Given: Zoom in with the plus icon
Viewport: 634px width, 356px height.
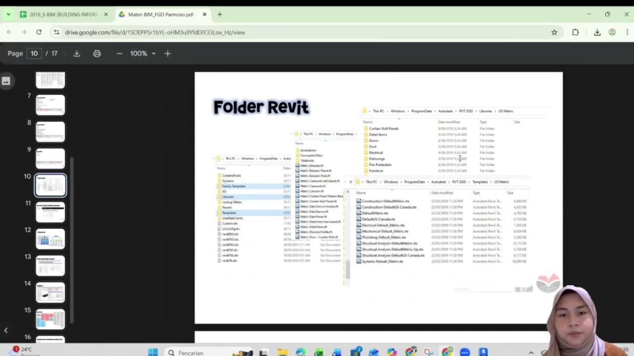Looking at the screenshot, I should [x=167, y=53].
